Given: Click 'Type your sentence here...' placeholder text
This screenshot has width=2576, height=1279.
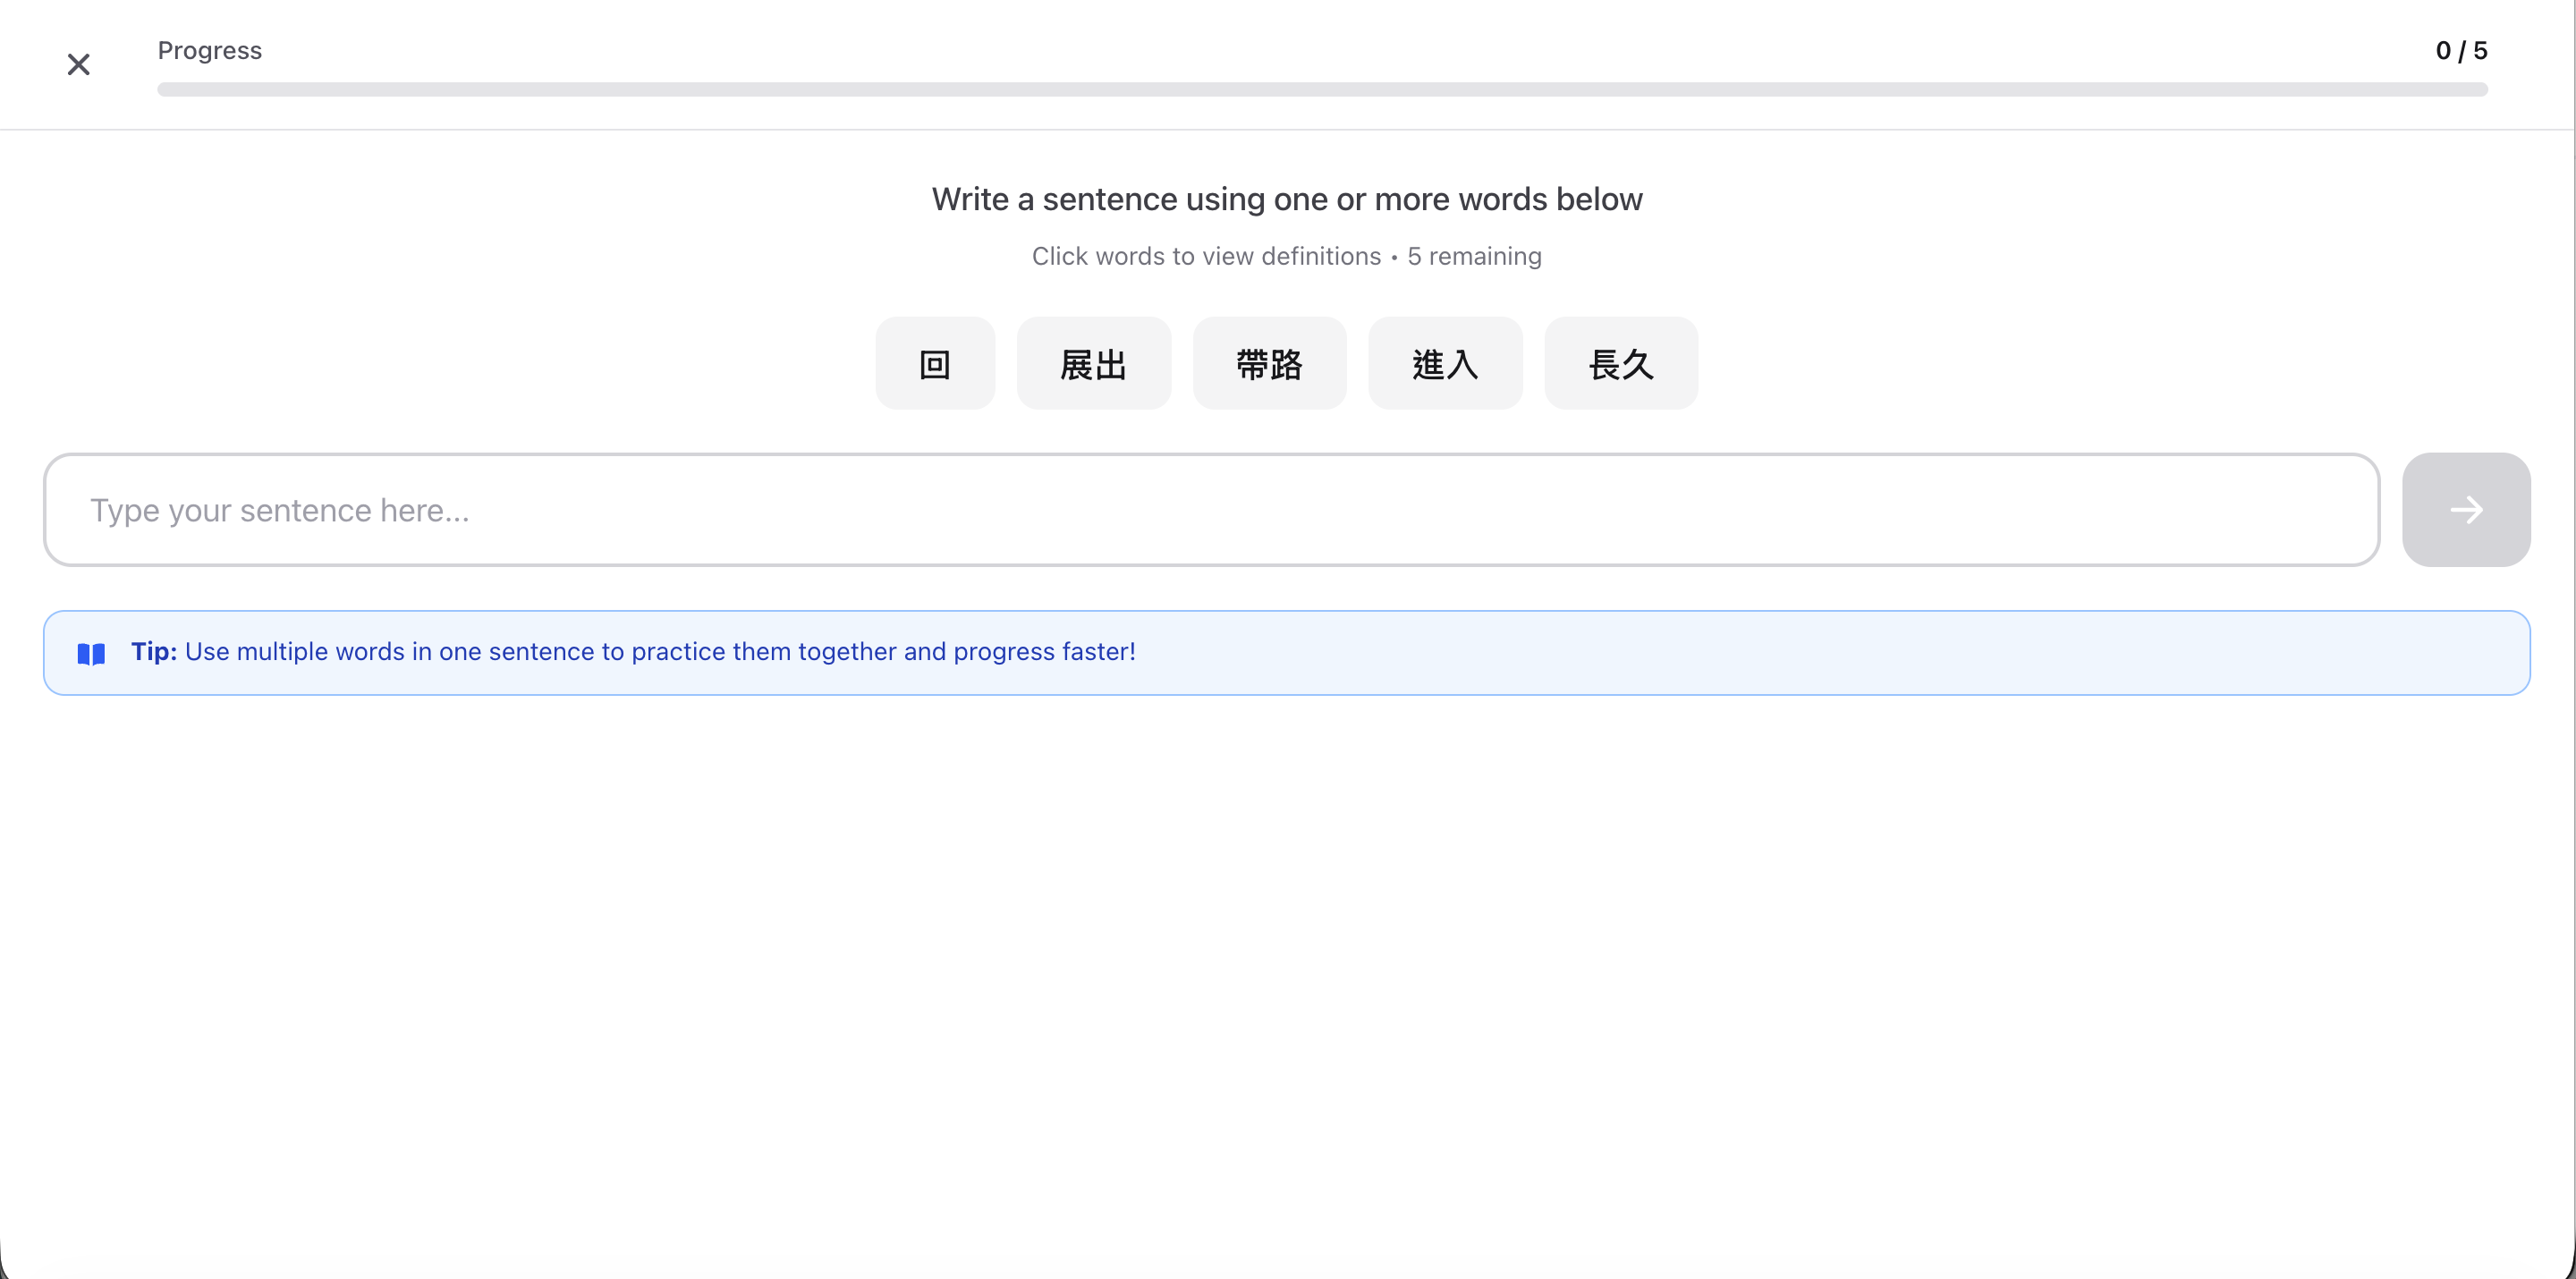Looking at the screenshot, I should click(280, 511).
